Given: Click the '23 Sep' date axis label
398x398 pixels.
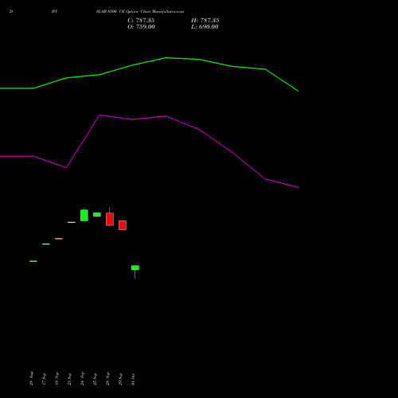Looking at the screenshot, I should point(69,379).
